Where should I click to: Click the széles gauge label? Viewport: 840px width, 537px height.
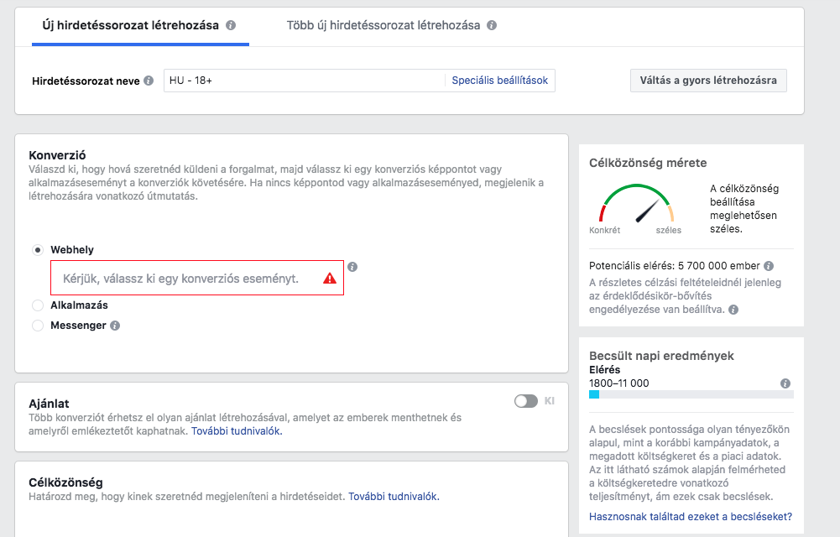[x=669, y=230]
